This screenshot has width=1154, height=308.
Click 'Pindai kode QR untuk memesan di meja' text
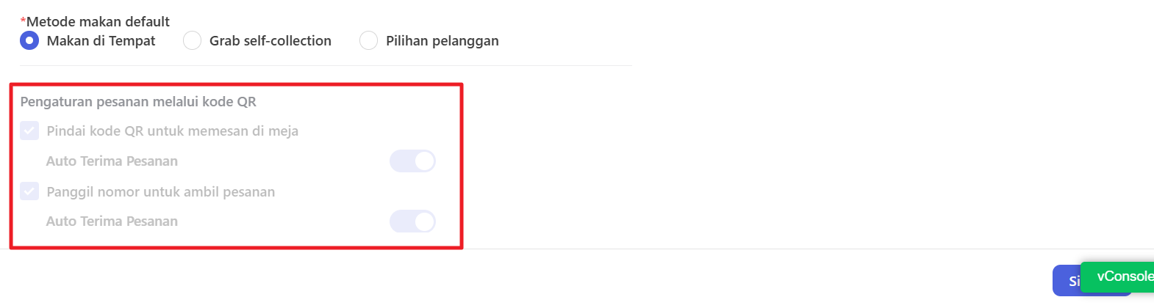[x=173, y=131]
